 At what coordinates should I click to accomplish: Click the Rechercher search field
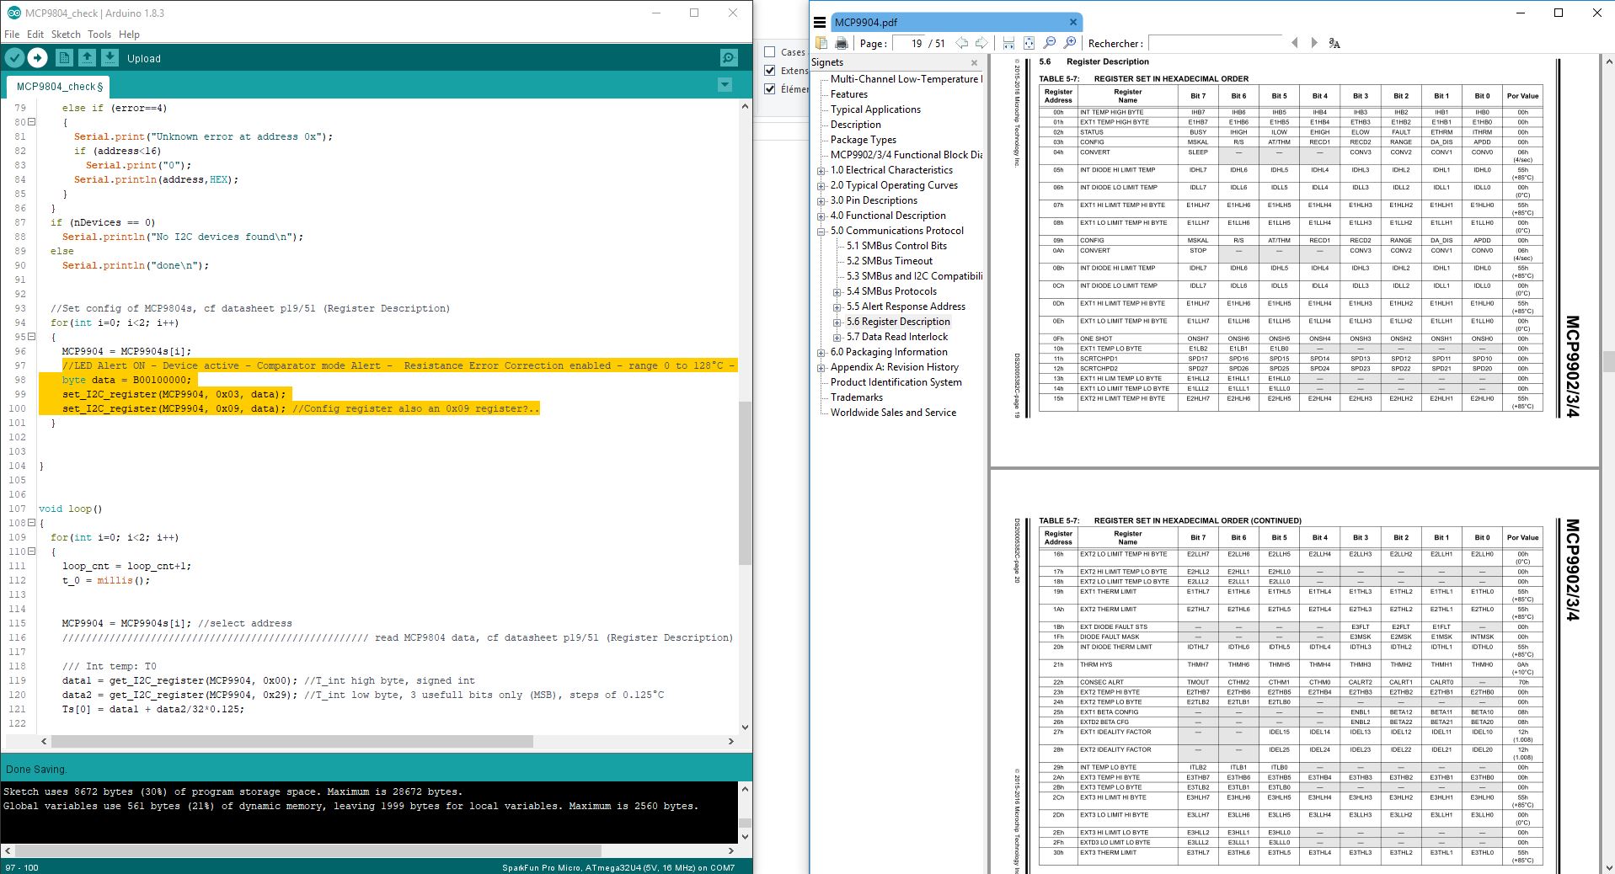1215,43
